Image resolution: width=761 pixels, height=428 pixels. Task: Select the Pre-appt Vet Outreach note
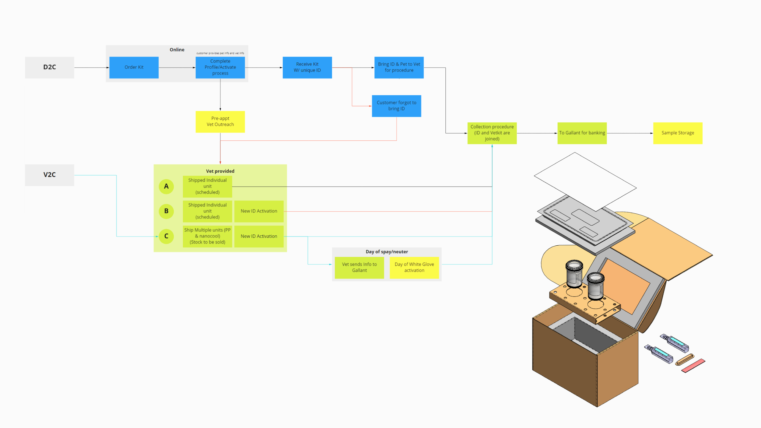[x=220, y=121]
